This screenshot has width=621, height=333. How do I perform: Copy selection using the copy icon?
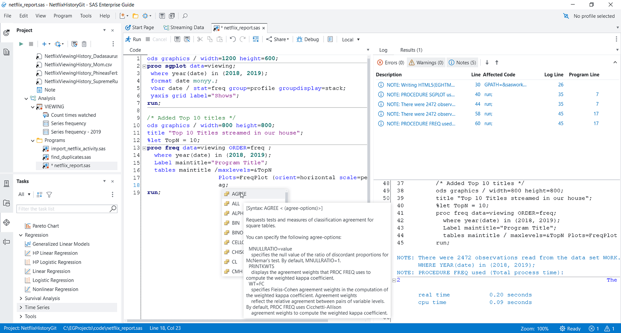click(x=210, y=39)
